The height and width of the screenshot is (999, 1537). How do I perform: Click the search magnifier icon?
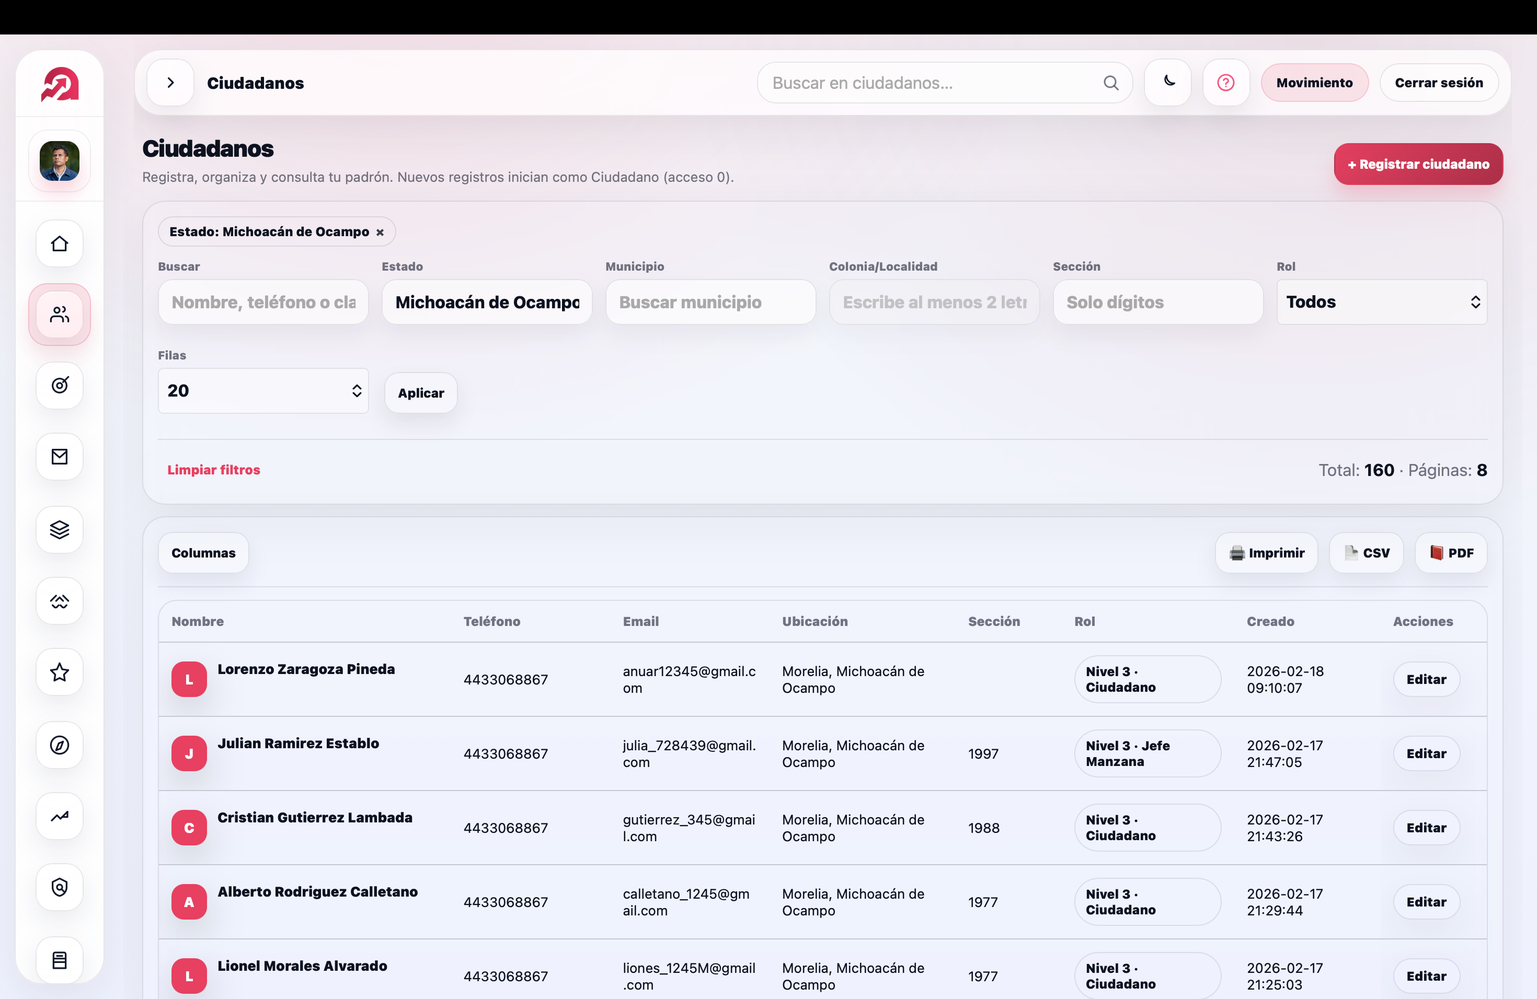click(x=1110, y=83)
